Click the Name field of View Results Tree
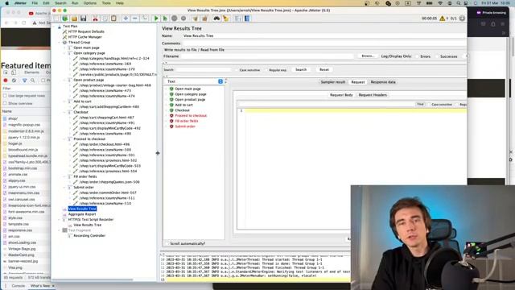This screenshot has height=290, width=515. point(323,35)
